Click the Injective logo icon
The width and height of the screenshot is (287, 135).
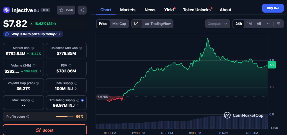(x=6, y=10)
